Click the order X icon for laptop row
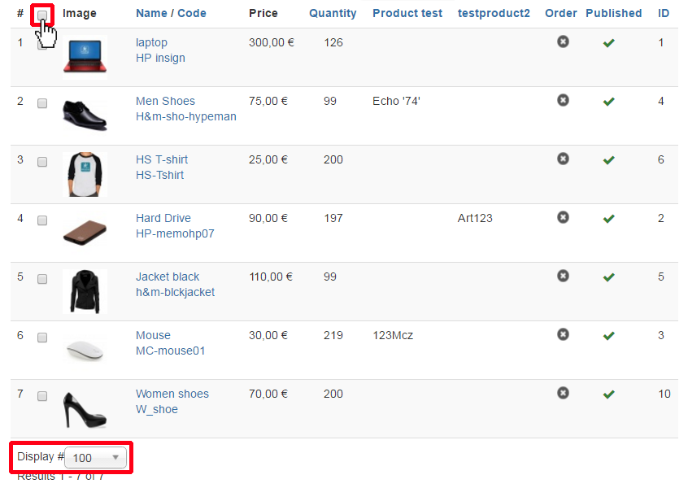 563,41
